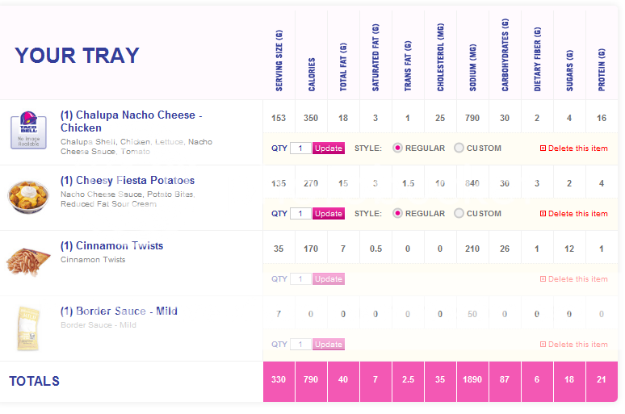Click total carbohydrates value 87
The width and height of the screenshot is (625, 414).
(505, 380)
